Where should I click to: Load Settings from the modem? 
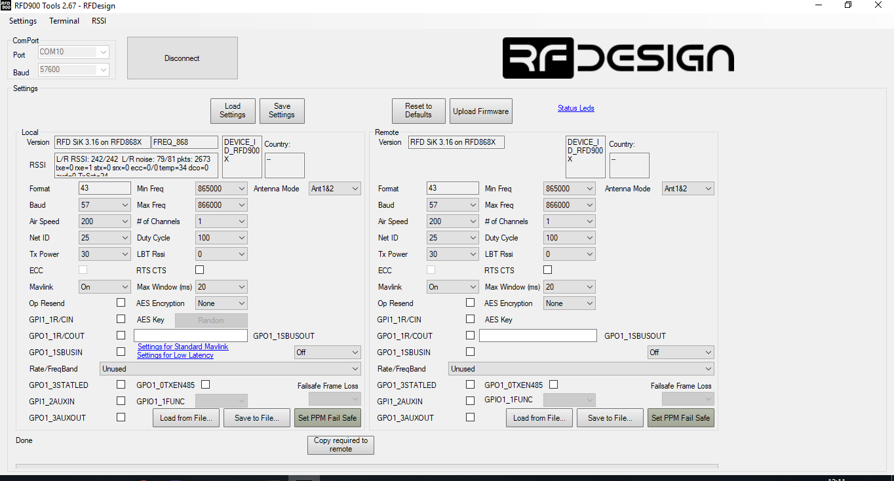(233, 111)
